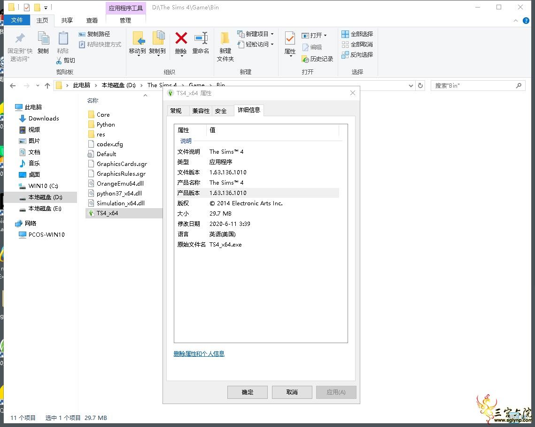
Task: Open the Copy to (复制到) menu
Action: pyautogui.click(x=157, y=43)
